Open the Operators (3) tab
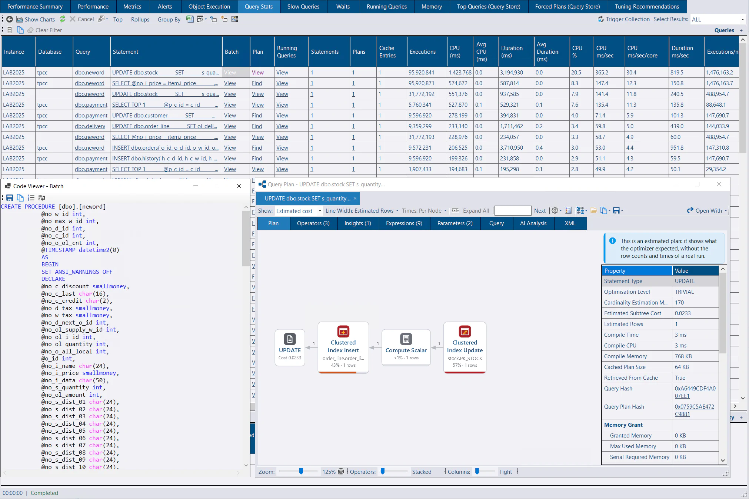Viewport: 749px width, 499px height. tap(313, 223)
